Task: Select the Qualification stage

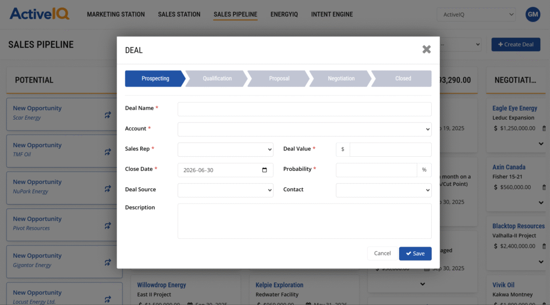Action: tap(217, 78)
